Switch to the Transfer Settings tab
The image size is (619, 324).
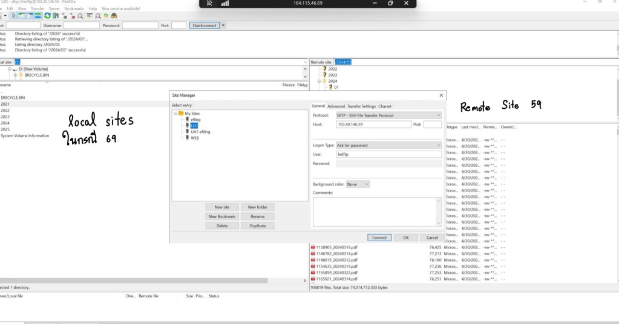tap(361, 106)
